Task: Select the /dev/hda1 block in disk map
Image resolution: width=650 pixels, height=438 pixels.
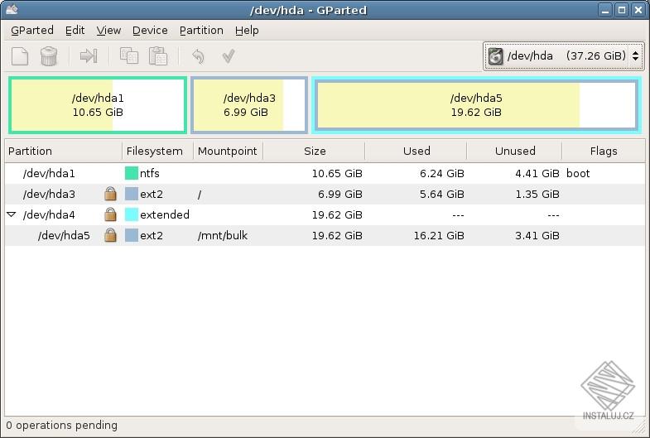Action: click(x=98, y=105)
